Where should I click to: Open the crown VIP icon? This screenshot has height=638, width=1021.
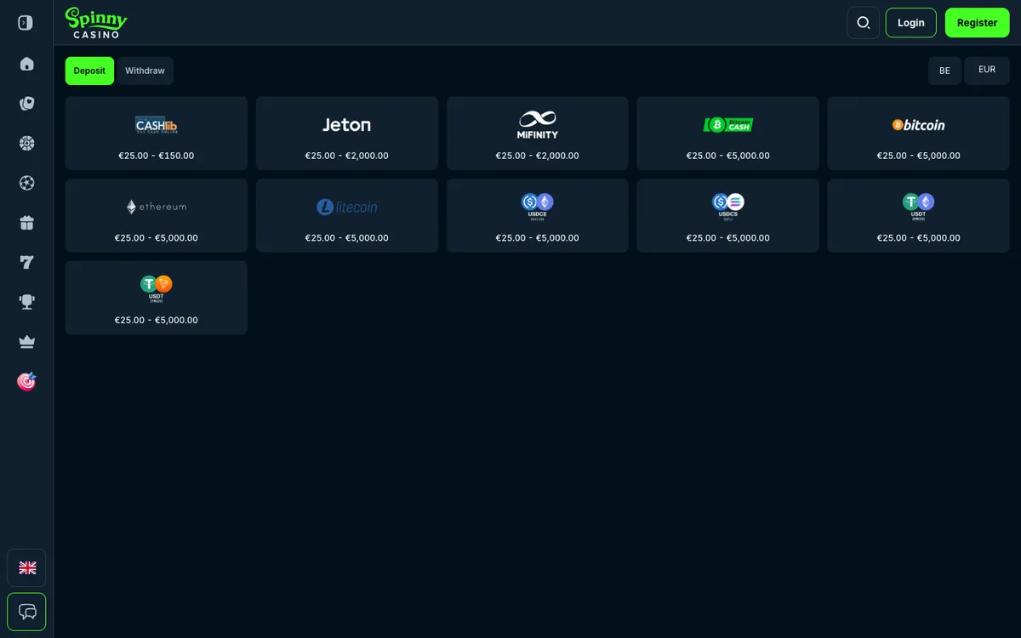point(26,342)
